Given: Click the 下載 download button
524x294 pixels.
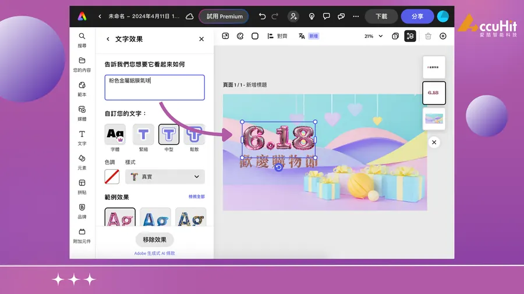Looking at the screenshot, I should [x=381, y=16].
